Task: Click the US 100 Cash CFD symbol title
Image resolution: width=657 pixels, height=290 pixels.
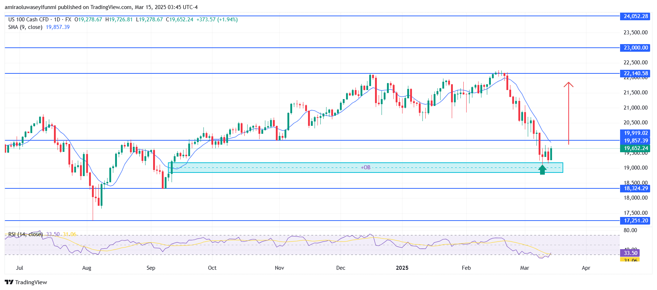Action: (28, 20)
